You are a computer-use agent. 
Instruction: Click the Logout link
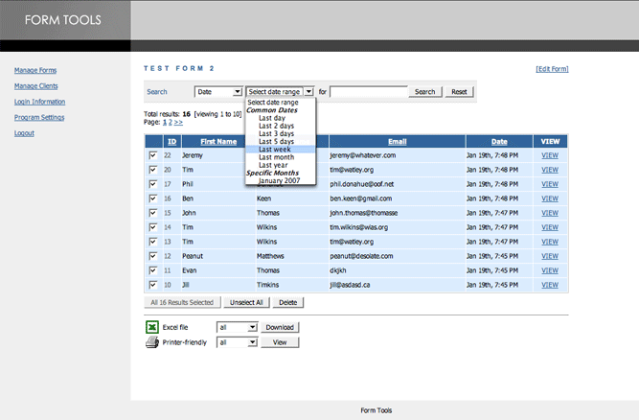pos(25,133)
